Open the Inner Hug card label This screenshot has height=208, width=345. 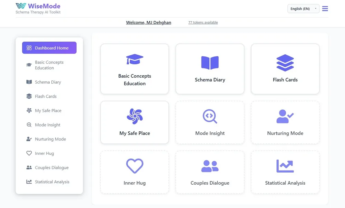pos(135,183)
